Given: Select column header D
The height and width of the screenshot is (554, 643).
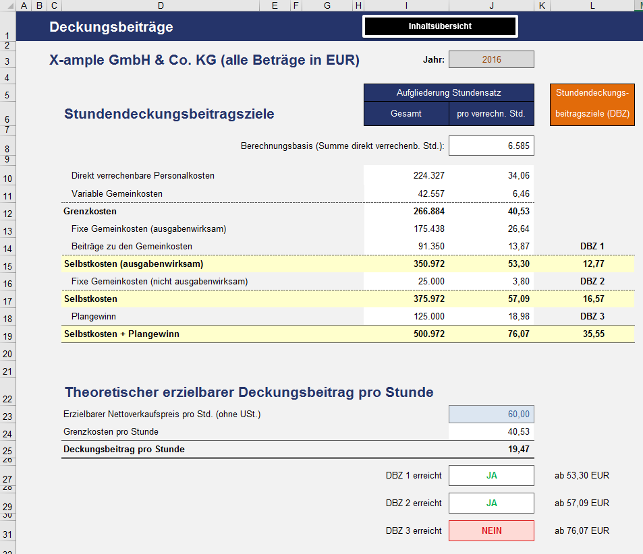Looking at the screenshot, I should [x=160, y=5].
